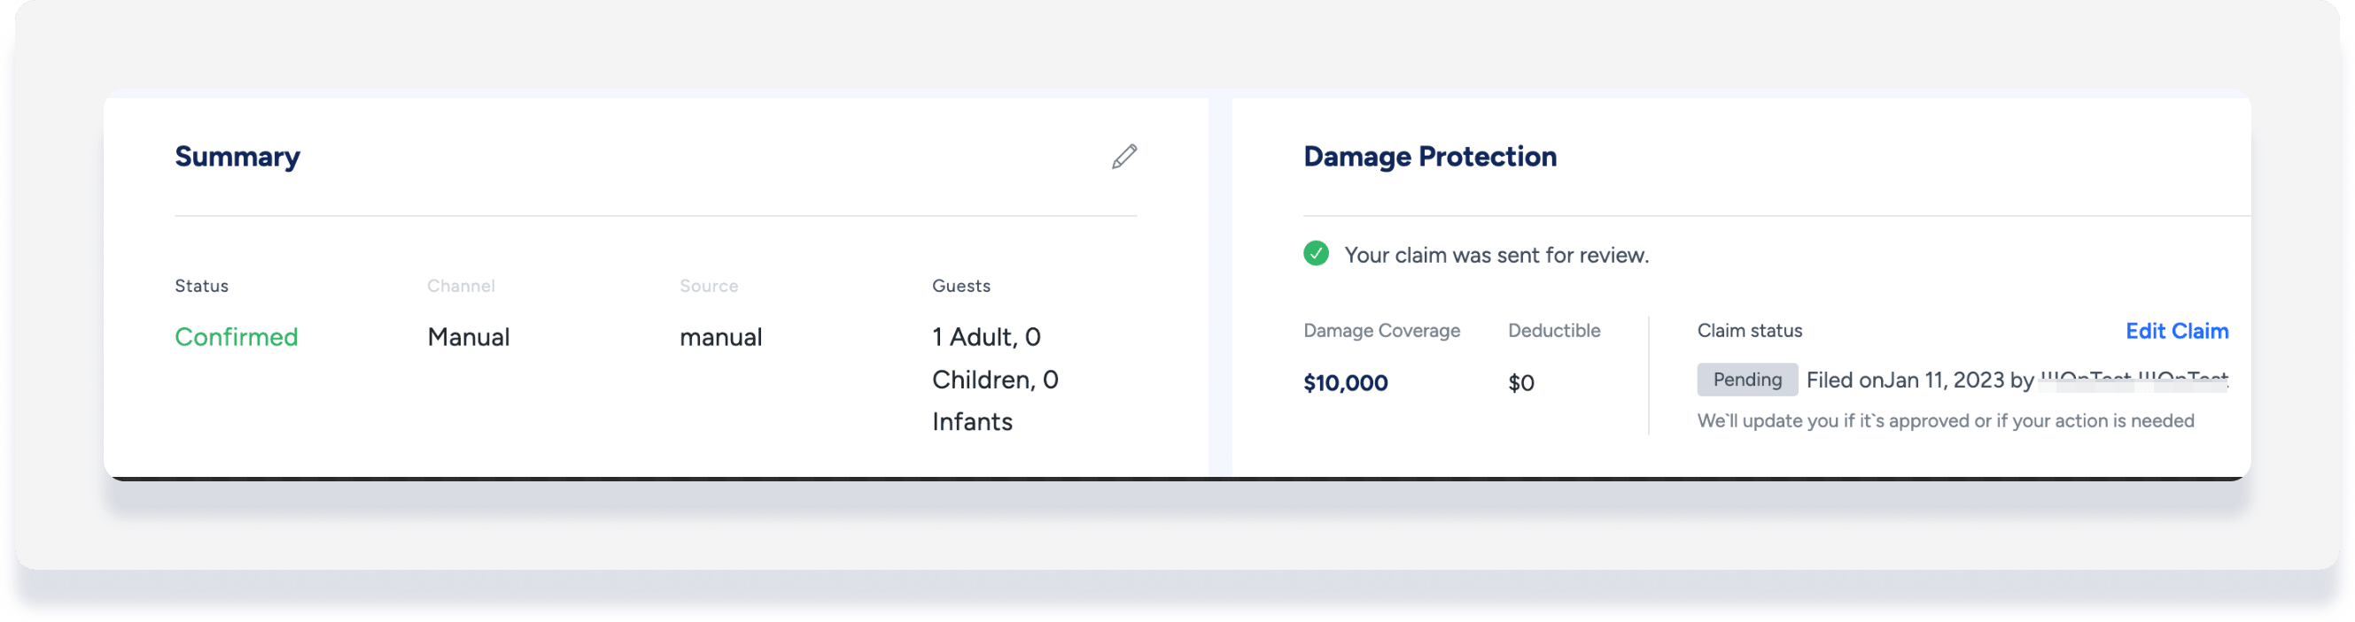Click the green checkmark success icon
The image size is (2355, 622).
point(1316,253)
